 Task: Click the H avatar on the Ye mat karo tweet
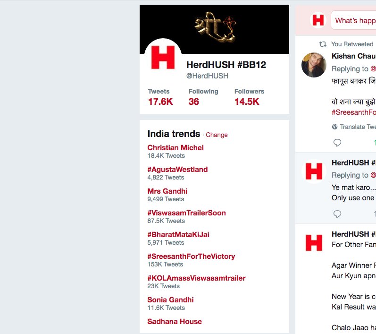(314, 171)
